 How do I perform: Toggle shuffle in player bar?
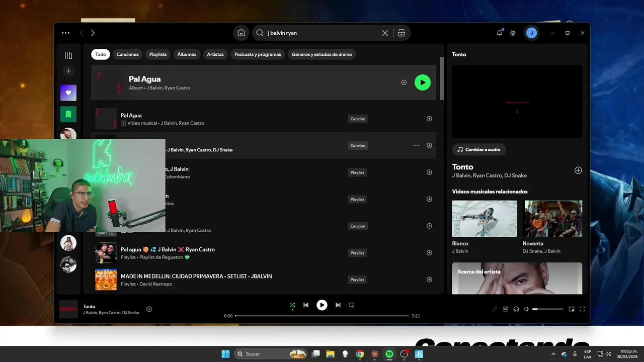click(x=292, y=305)
